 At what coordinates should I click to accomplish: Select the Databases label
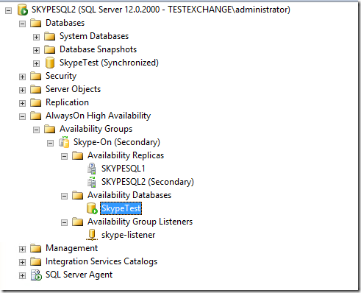65,23
